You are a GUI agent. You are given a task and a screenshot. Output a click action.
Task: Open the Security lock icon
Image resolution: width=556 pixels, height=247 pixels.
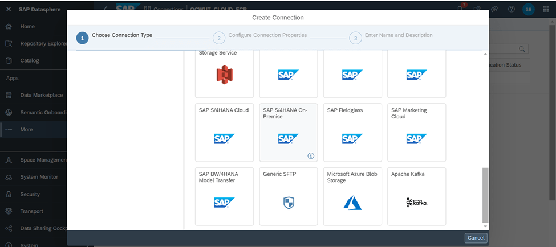(x=9, y=194)
